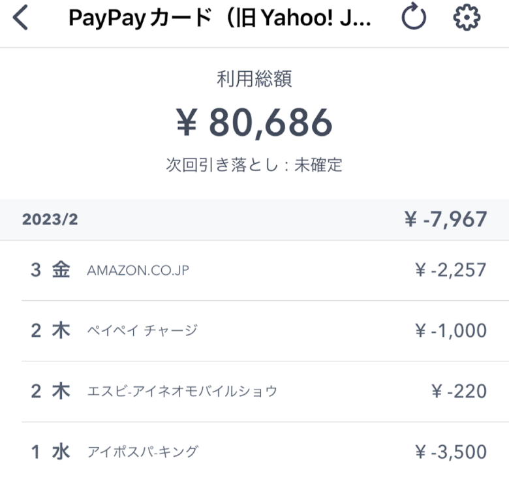Screen dimensions: 509x479
Task: Open the エスビ-アイネオモバイルショウ transaction
Action: pos(254,391)
